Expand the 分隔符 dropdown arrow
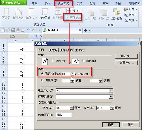Screen dimensions: 142x130 pos(80,11)
